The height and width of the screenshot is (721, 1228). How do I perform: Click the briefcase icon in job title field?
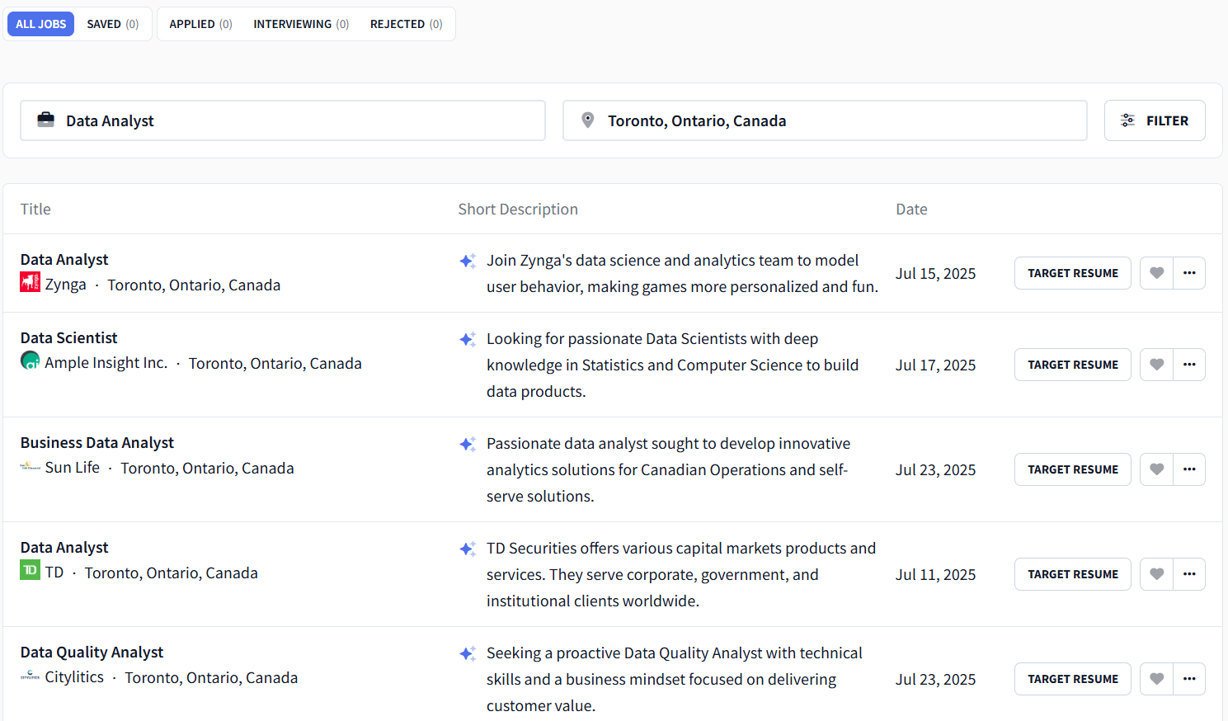pyautogui.click(x=46, y=120)
